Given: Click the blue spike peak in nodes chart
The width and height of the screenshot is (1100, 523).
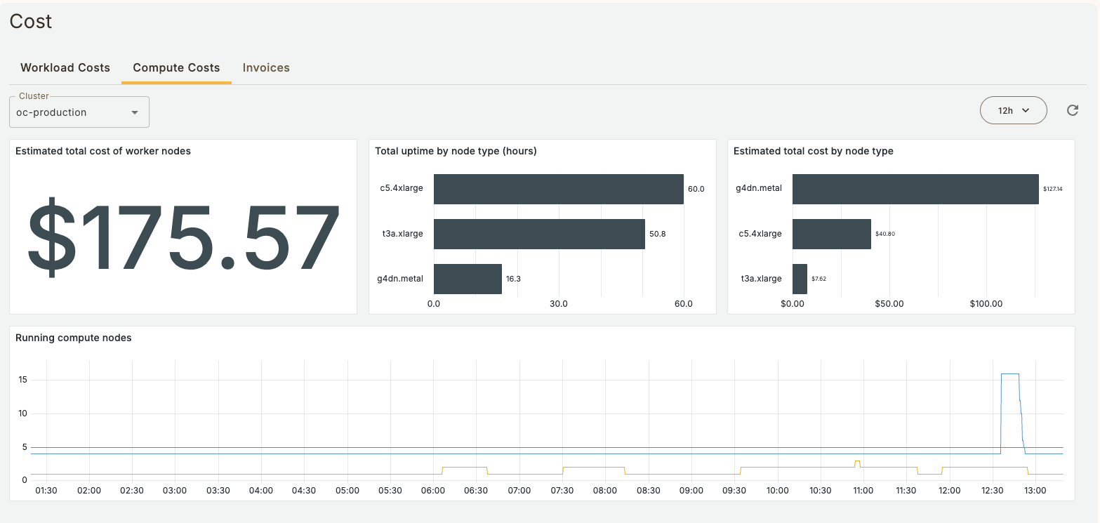Looking at the screenshot, I should pyautogui.click(x=1009, y=374).
